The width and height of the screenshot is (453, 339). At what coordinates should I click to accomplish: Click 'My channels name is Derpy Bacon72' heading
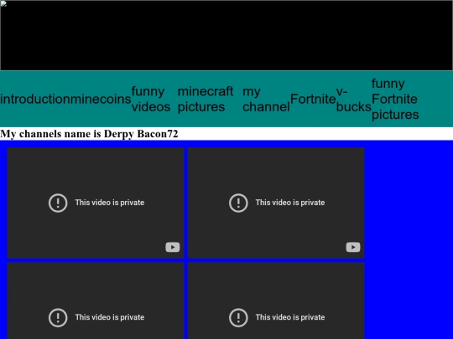coord(89,134)
